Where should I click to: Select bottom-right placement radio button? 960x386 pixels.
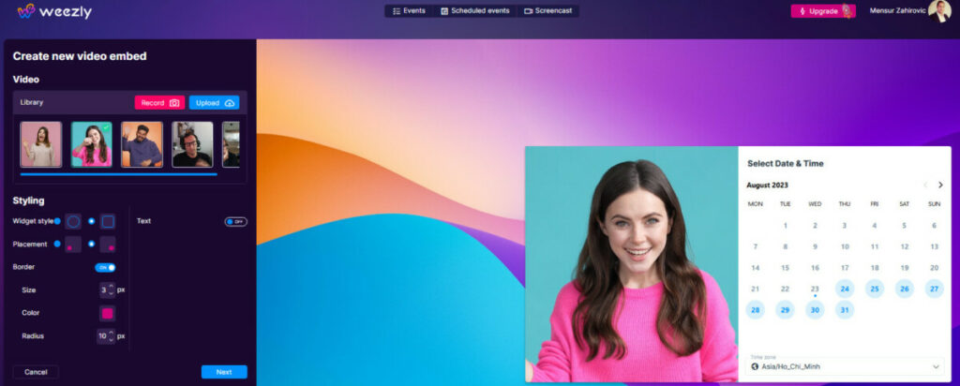click(x=91, y=244)
